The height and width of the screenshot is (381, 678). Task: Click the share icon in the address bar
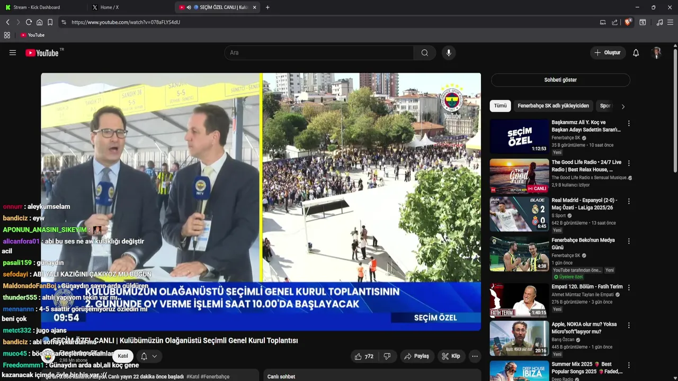[x=614, y=22]
